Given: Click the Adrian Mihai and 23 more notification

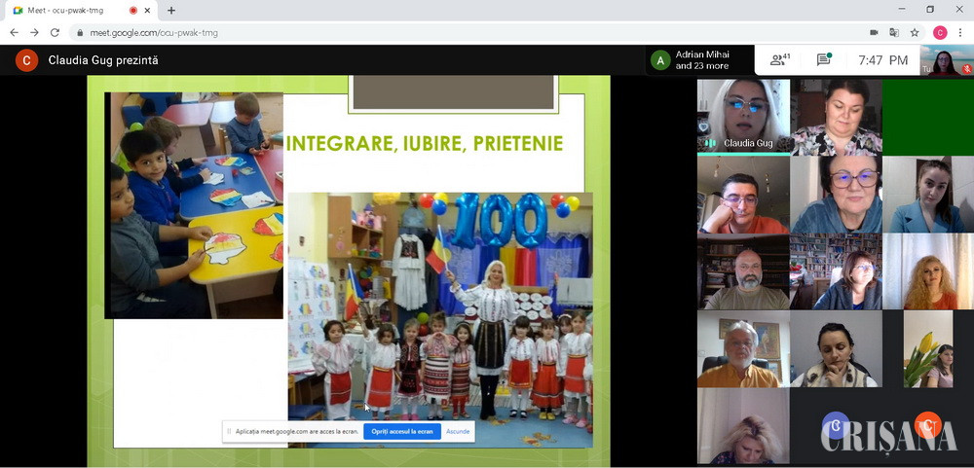Looking at the screenshot, I should pos(701,60).
